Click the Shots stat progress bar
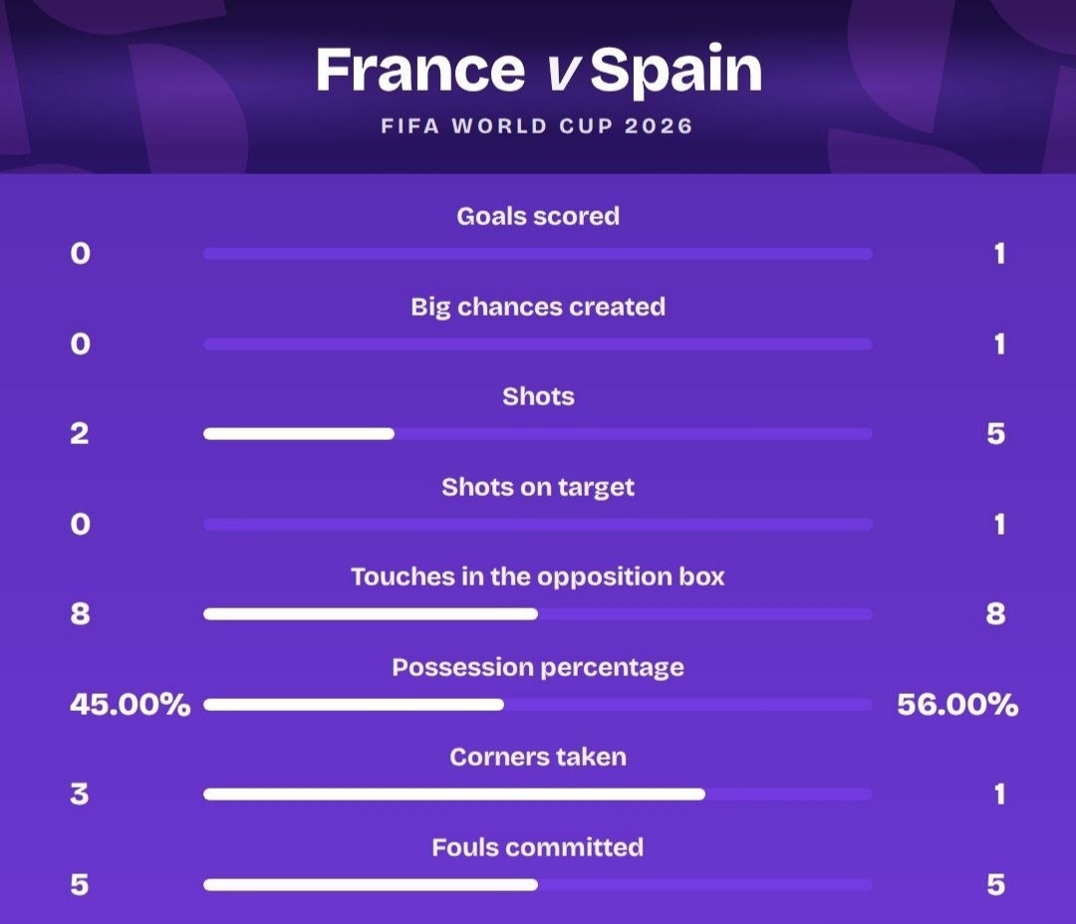The height and width of the screenshot is (924, 1076). click(x=538, y=433)
